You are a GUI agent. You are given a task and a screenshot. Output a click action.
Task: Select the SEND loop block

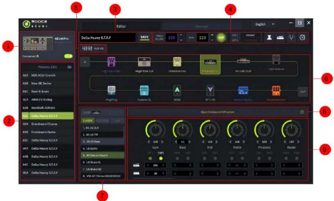coord(177,91)
